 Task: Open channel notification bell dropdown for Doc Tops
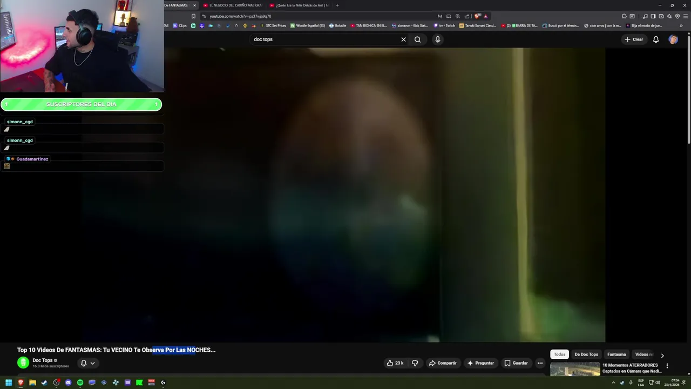pyautogui.click(x=87, y=363)
